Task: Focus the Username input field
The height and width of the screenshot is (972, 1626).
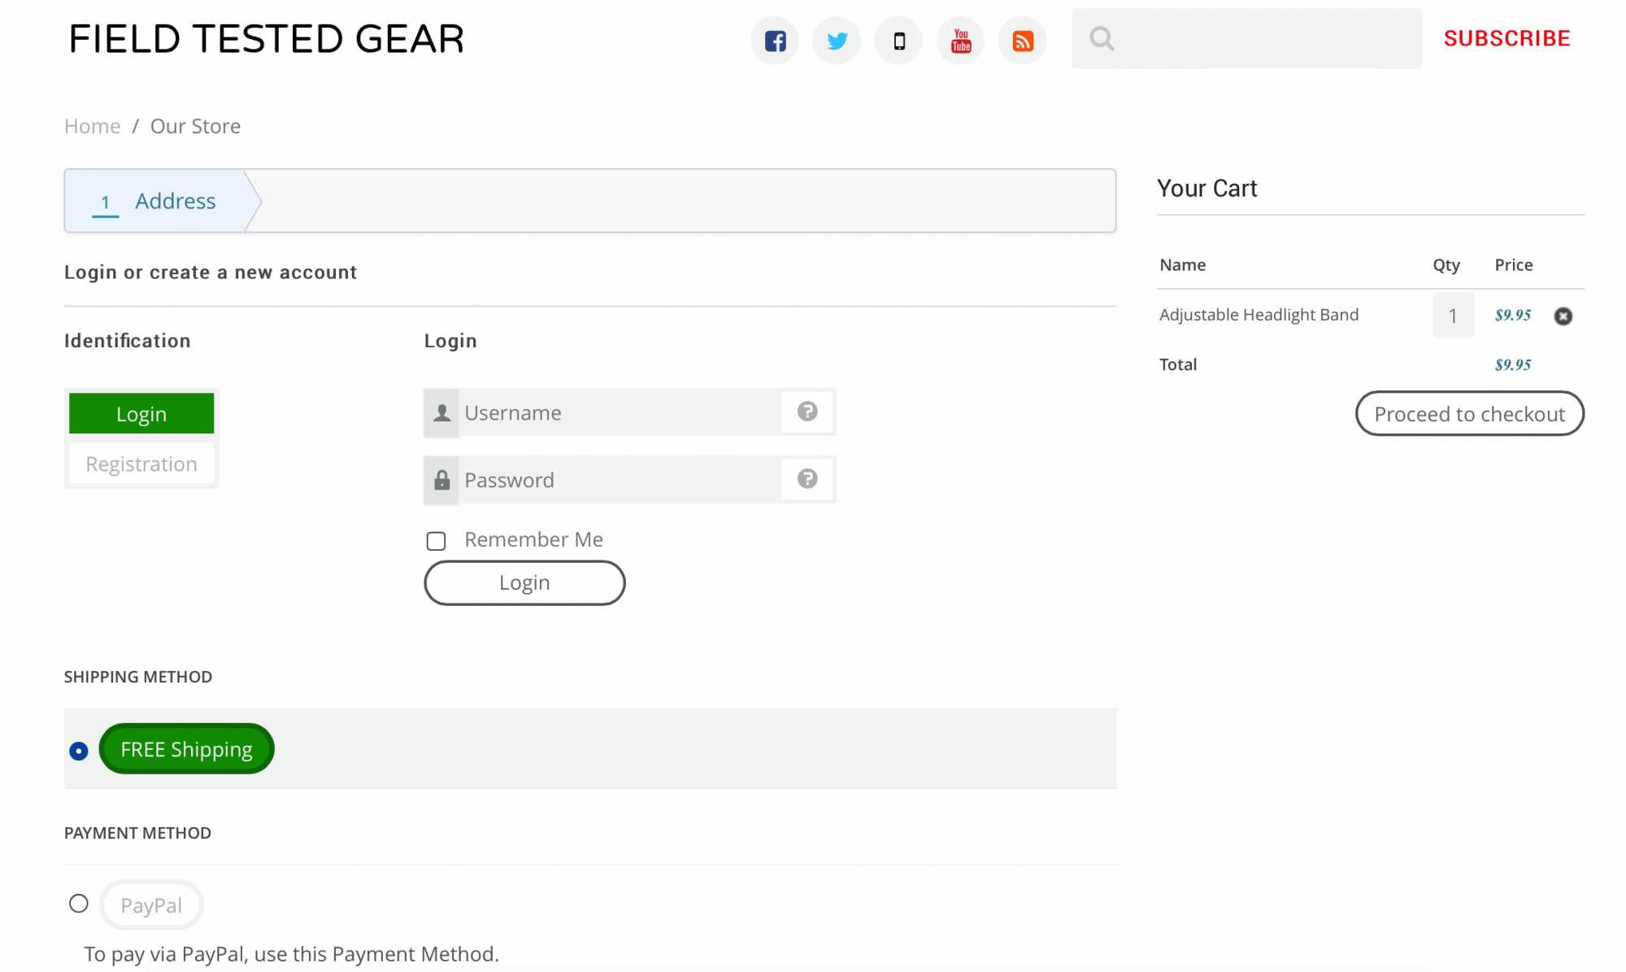Action: coord(618,413)
